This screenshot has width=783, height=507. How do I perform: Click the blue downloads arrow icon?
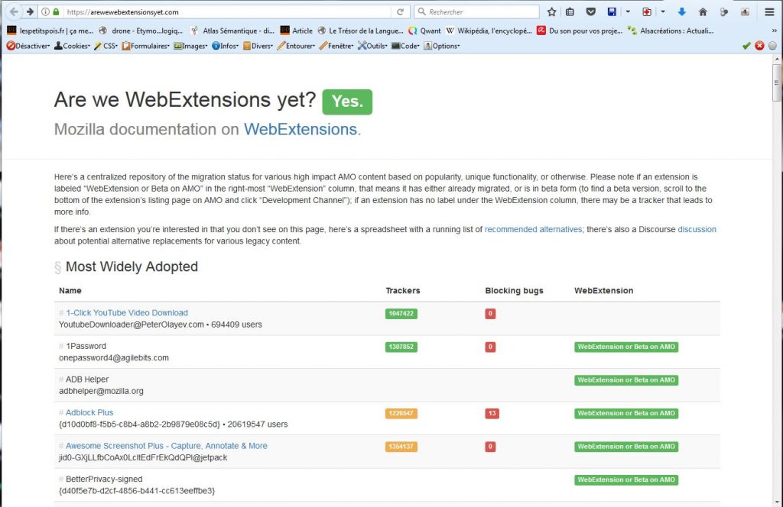click(681, 12)
